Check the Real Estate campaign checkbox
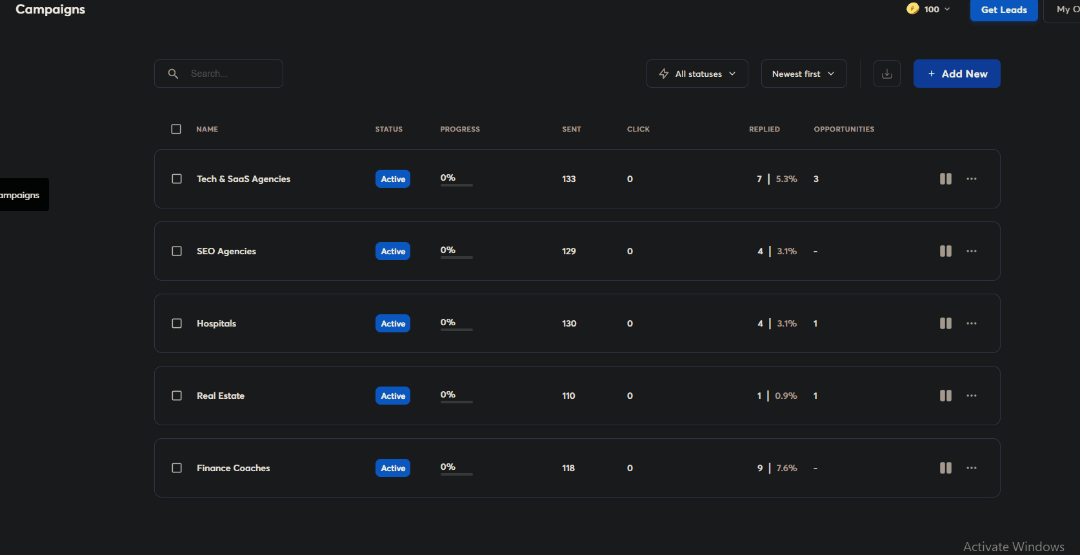1080x555 pixels. [x=177, y=396]
